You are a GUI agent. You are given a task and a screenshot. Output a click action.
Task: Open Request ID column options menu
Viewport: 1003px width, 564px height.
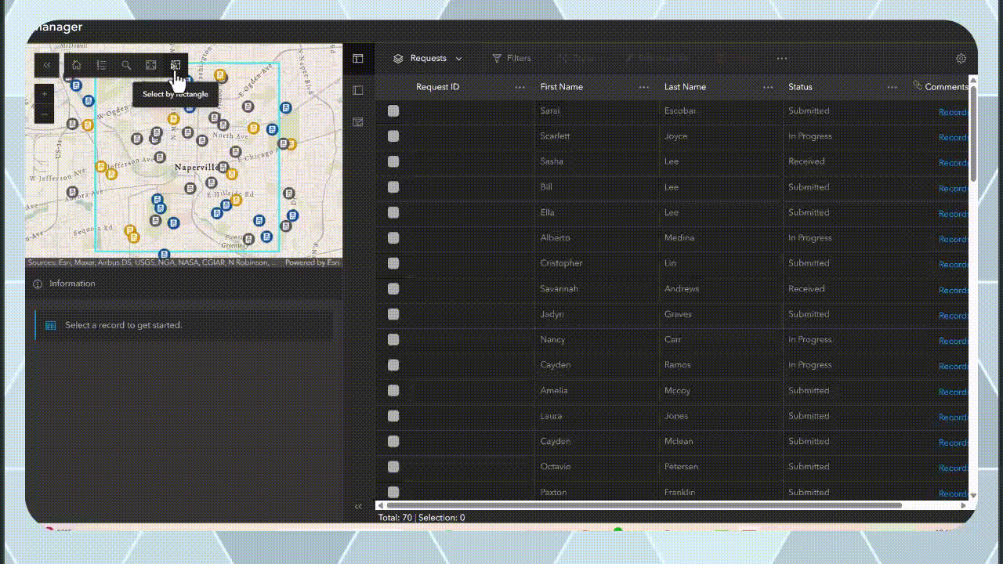520,87
